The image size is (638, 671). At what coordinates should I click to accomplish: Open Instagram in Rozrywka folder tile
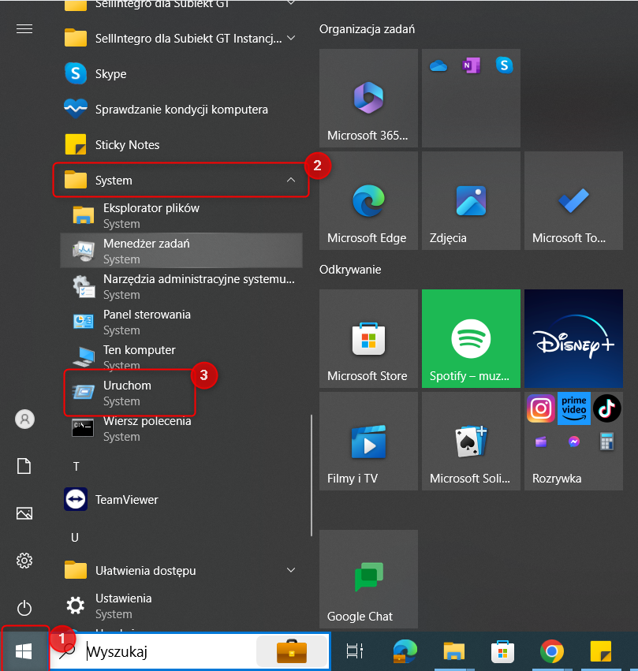pos(541,408)
